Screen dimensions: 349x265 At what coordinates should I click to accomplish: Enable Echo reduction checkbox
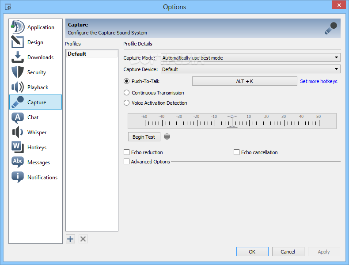(x=126, y=152)
